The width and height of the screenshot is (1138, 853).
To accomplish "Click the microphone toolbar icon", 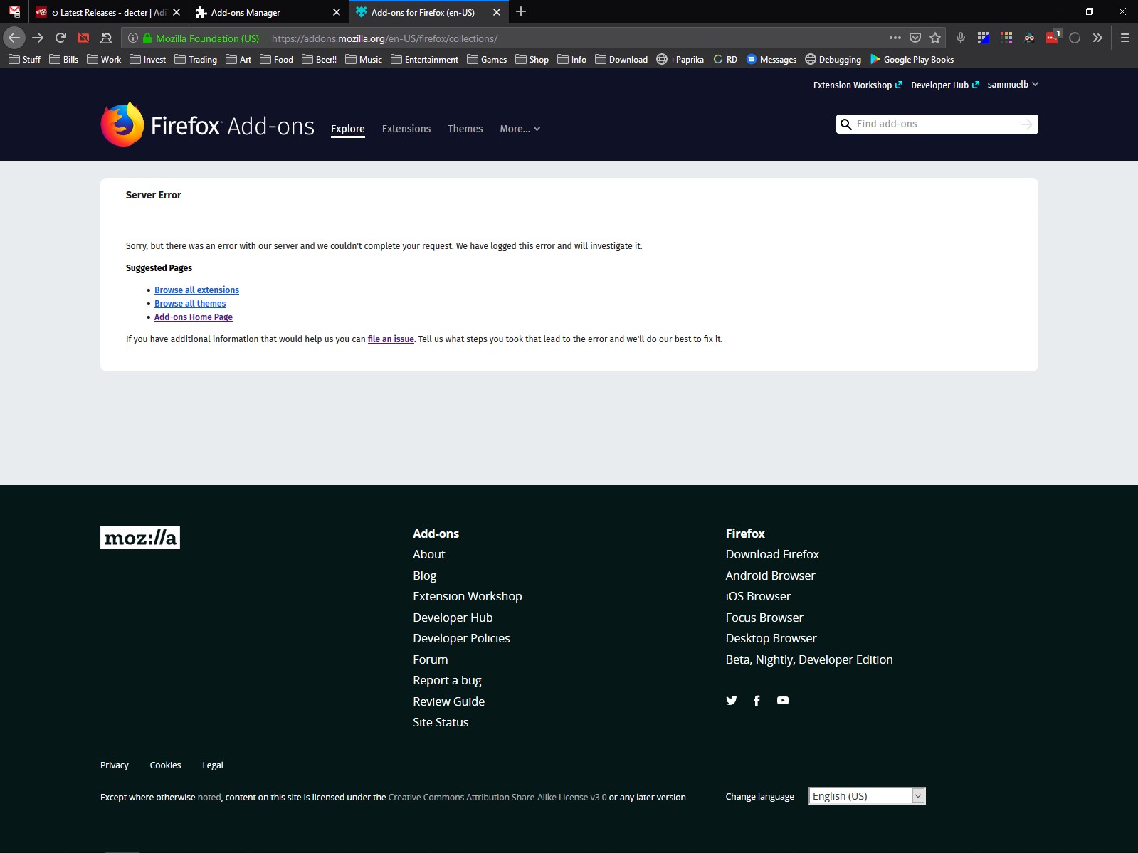I will coord(961,38).
